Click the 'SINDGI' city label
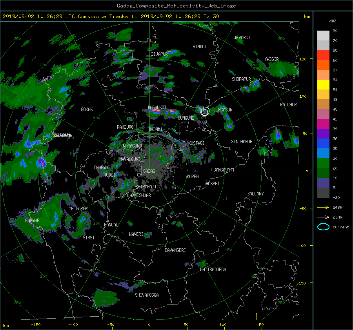Screen dimensions: 353x330 click(200, 47)
